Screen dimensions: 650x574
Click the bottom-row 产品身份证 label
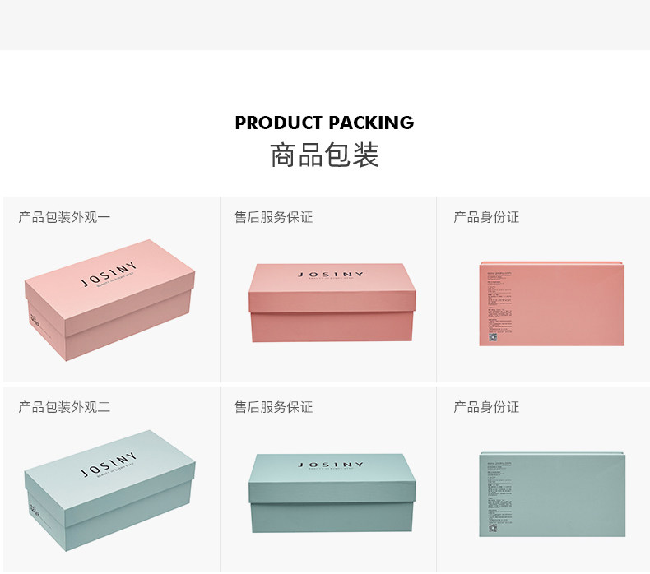tap(486, 407)
